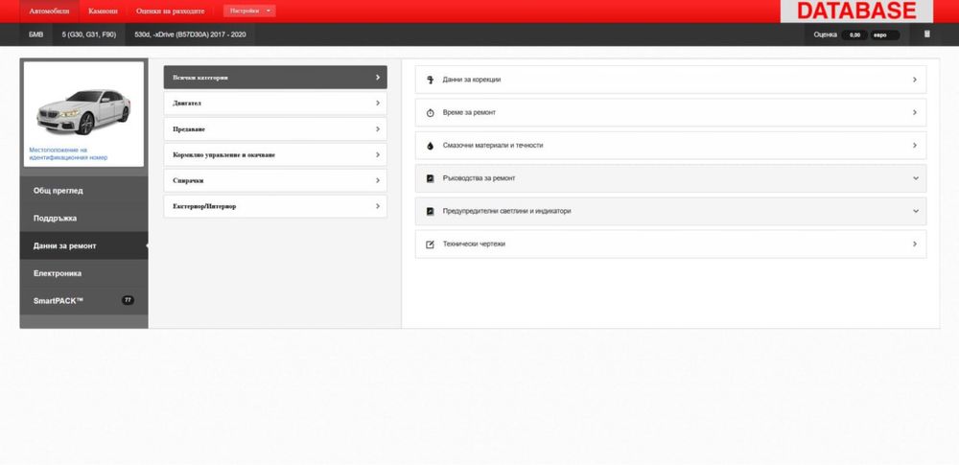Click the wrench icon beside Данни за корекции
The height and width of the screenshot is (465, 959).
click(430, 80)
